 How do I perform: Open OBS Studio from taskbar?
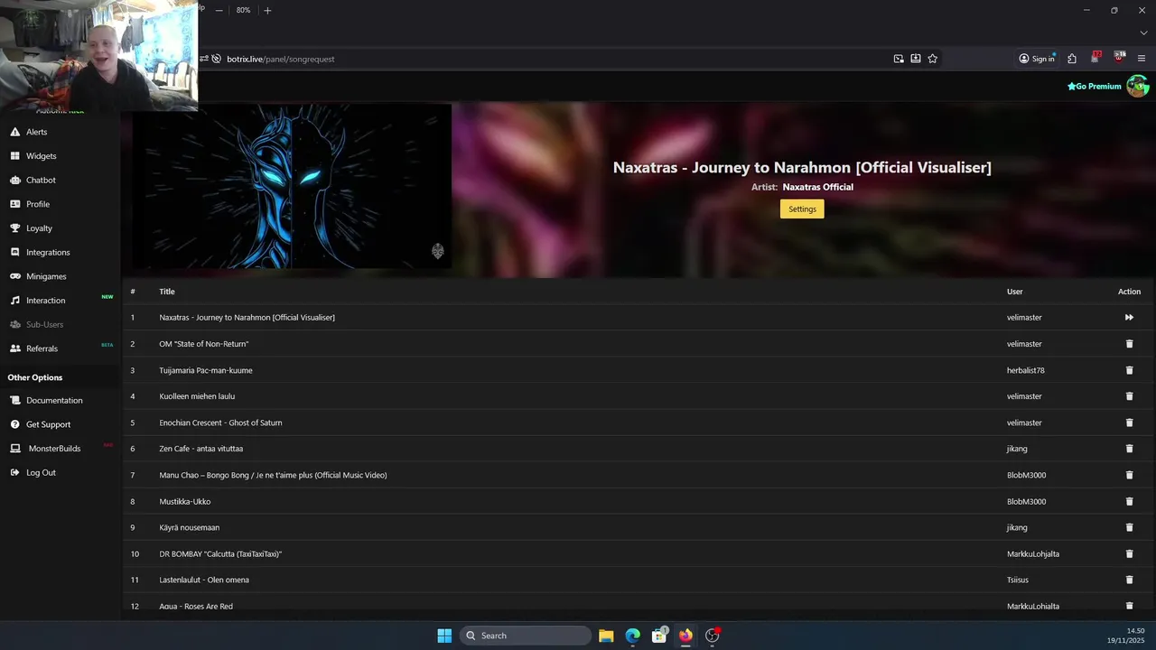point(713,636)
